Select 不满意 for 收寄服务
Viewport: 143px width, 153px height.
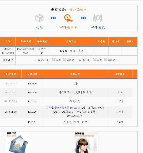pyautogui.click(x=64, y=59)
